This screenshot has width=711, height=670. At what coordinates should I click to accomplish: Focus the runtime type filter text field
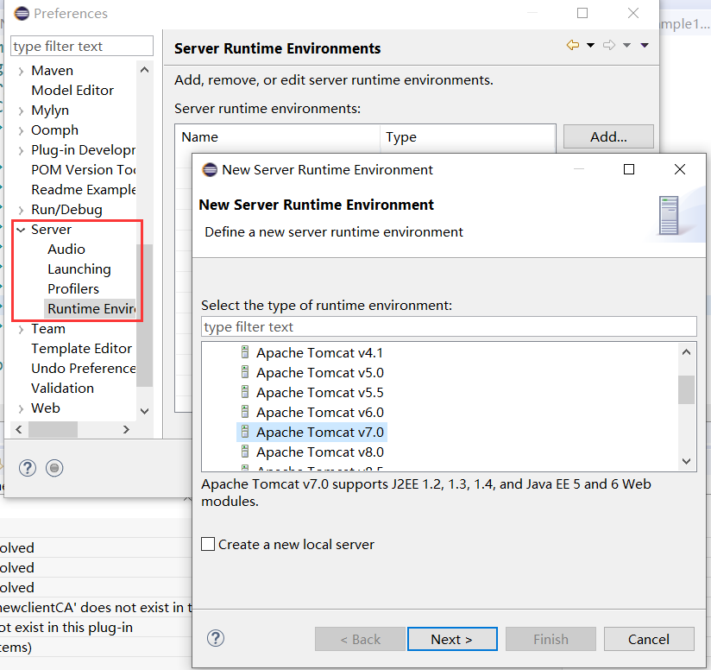449,326
